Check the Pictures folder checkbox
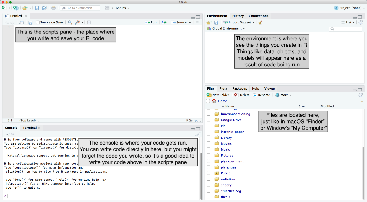367x202 pixels. point(209,155)
